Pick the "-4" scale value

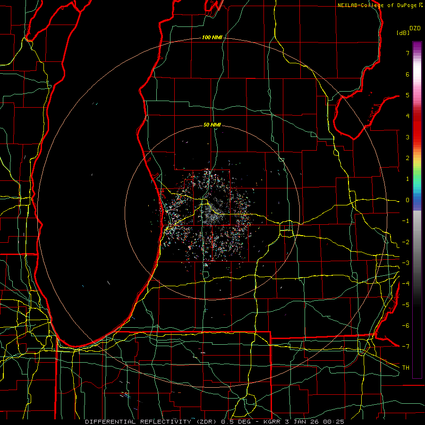406,284
